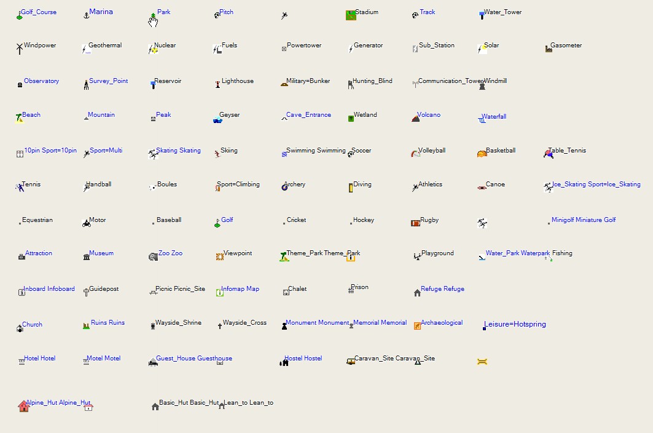Screen dimensions: 653x433
Task: Click the yellow Diving icon
Action: [x=351, y=188]
